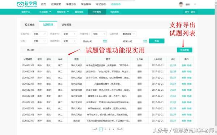Open the 所属年级 dropdown
The image size is (217, 135).
pyautogui.click(x=99, y=34)
